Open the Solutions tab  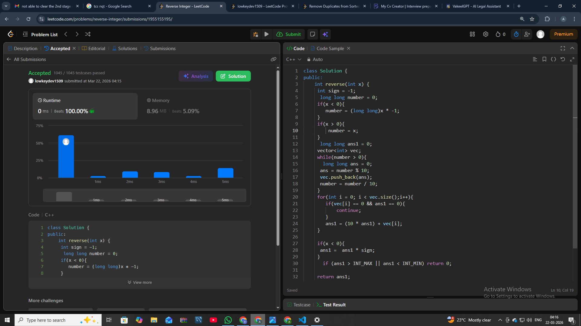[124, 48]
